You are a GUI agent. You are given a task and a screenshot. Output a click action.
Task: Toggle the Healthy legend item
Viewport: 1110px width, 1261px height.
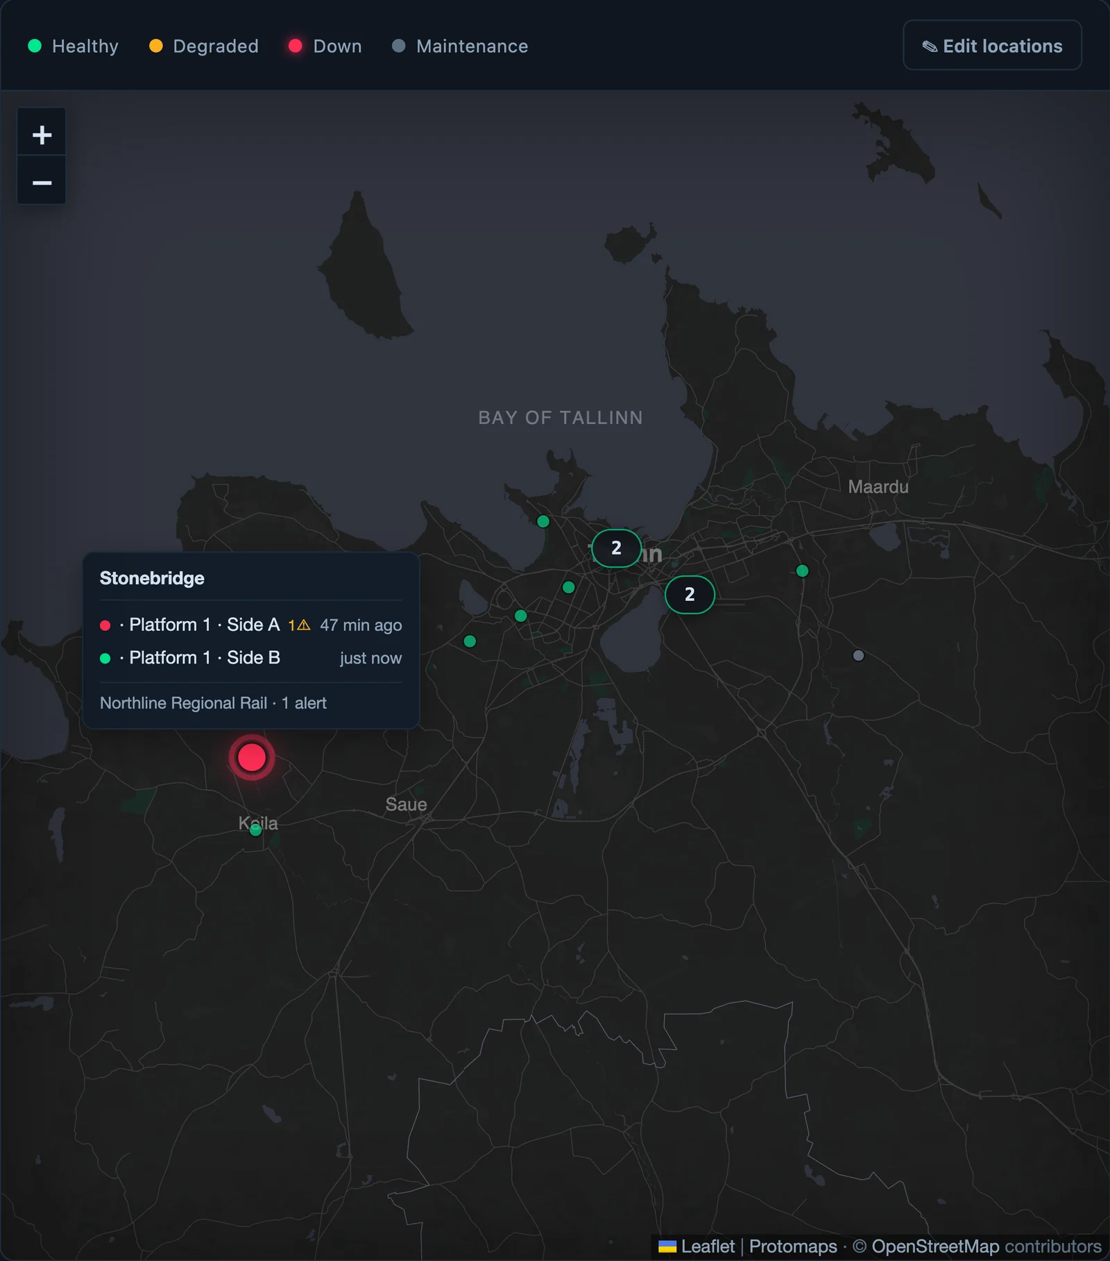[73, 46]
